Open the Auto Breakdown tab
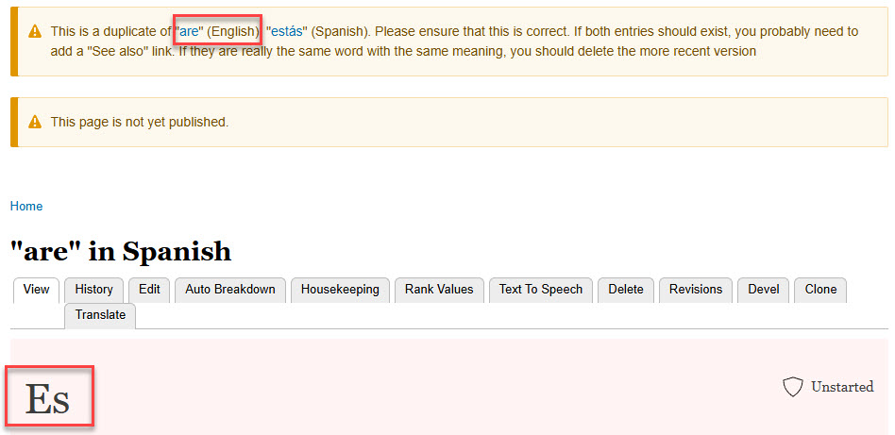Image resolution: width=895 pixels, height=435 pixels. pyautogui.click(x=229, y=290)
